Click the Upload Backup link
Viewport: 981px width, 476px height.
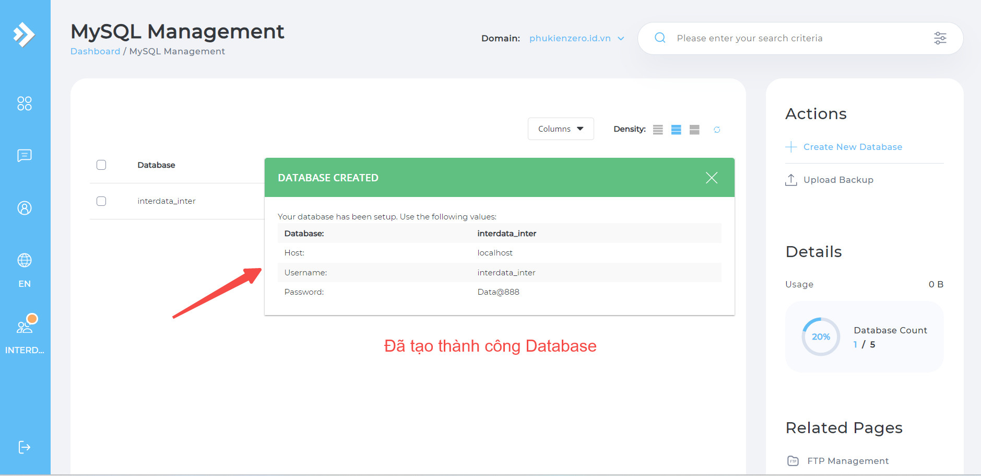[x=838, y=180]
